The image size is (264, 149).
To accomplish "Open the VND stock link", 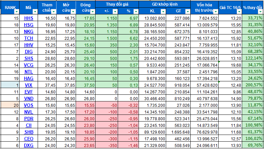I will tap(29, 98).
